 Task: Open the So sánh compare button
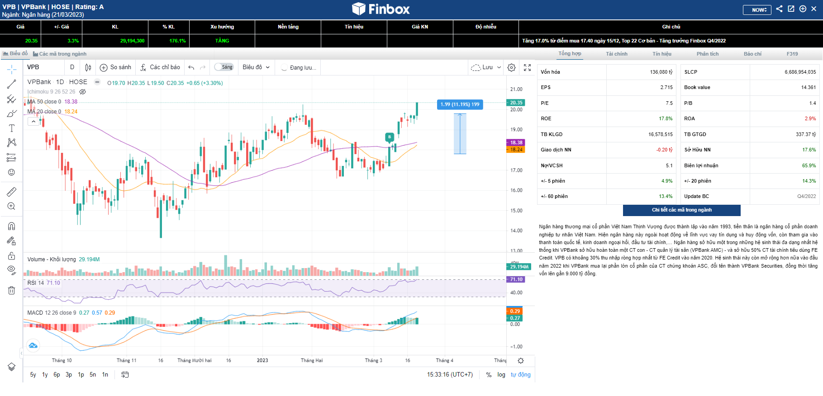[116, 67]
